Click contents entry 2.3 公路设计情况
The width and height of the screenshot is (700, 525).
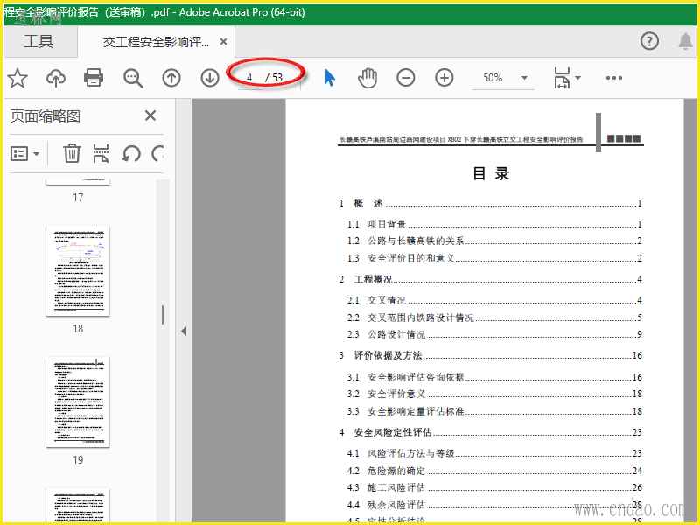click(x=494, y=334)
